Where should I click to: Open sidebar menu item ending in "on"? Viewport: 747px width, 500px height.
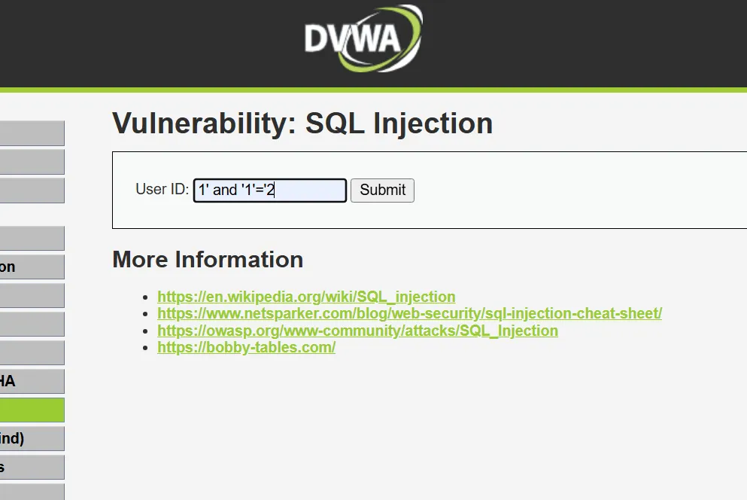click(32, 267)
